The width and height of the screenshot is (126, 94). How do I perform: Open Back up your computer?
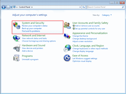[32, 29]
